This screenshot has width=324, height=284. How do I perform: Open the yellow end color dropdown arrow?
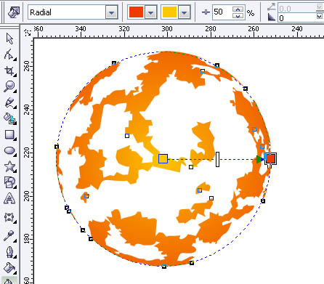pyautogui.click(x=184, y=12)
